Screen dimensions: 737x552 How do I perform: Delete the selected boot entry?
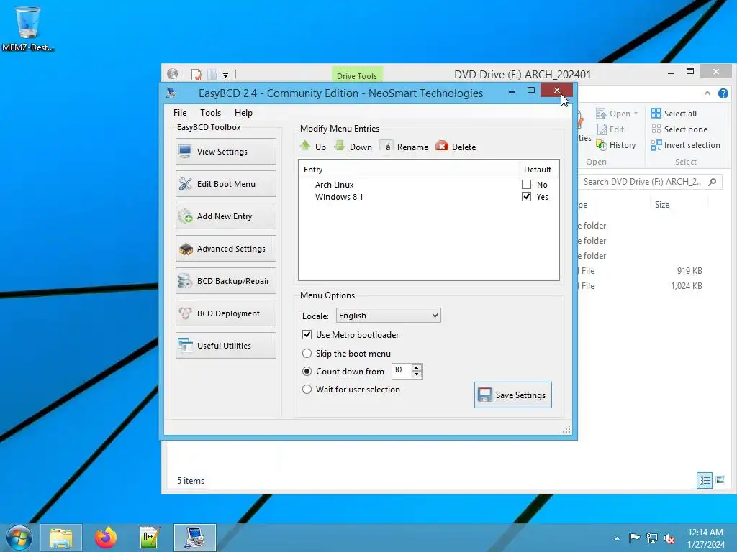point(456,147)
